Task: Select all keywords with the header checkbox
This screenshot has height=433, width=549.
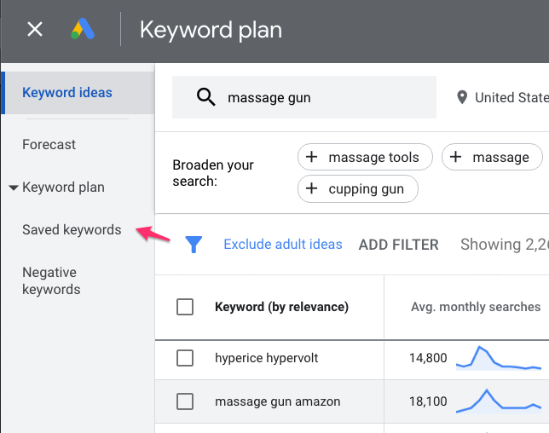Action: (185, 307)
